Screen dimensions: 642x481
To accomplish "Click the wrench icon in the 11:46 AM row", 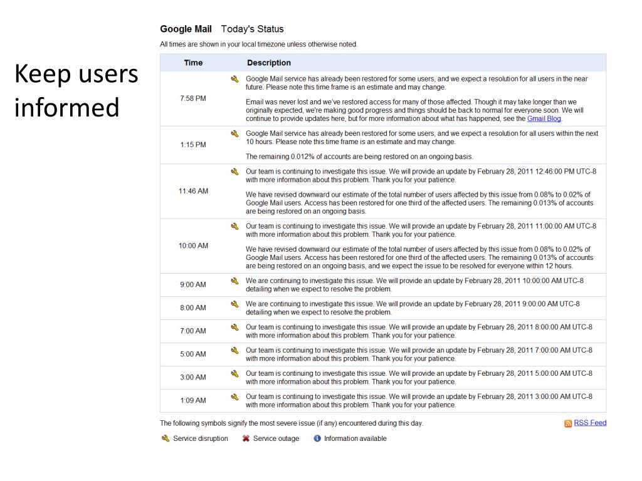I will coord(234,172).
